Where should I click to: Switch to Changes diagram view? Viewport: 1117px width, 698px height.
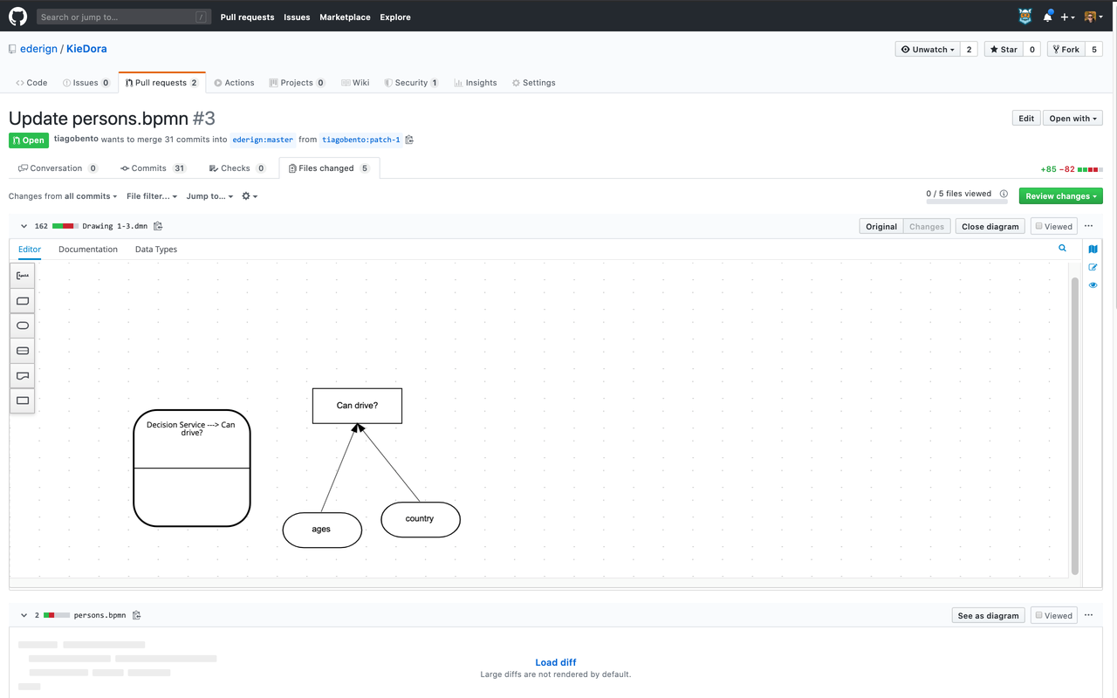click(927, 226)
